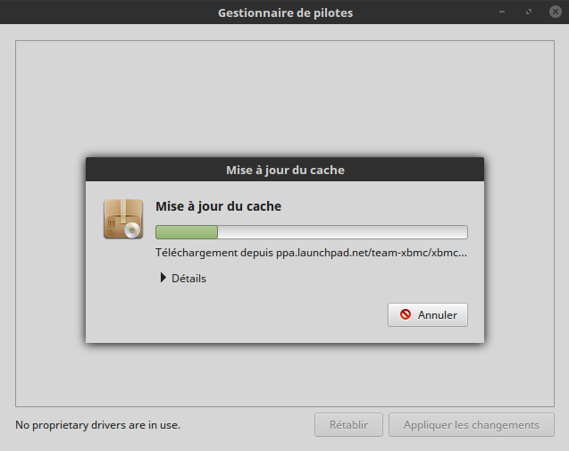Screen dimensions: 569x451
Task: Close the Gestionnaire de pilotes window
Action: pos(554,13)
